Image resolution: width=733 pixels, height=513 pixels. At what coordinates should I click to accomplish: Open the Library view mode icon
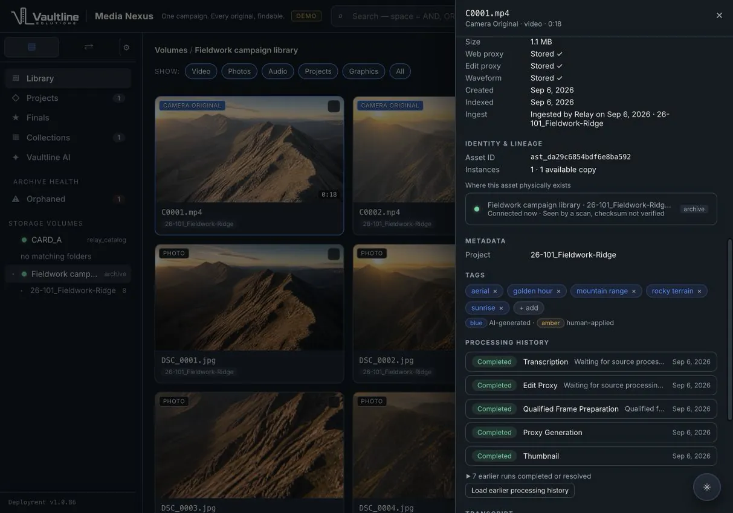click(x=31, y=47)
